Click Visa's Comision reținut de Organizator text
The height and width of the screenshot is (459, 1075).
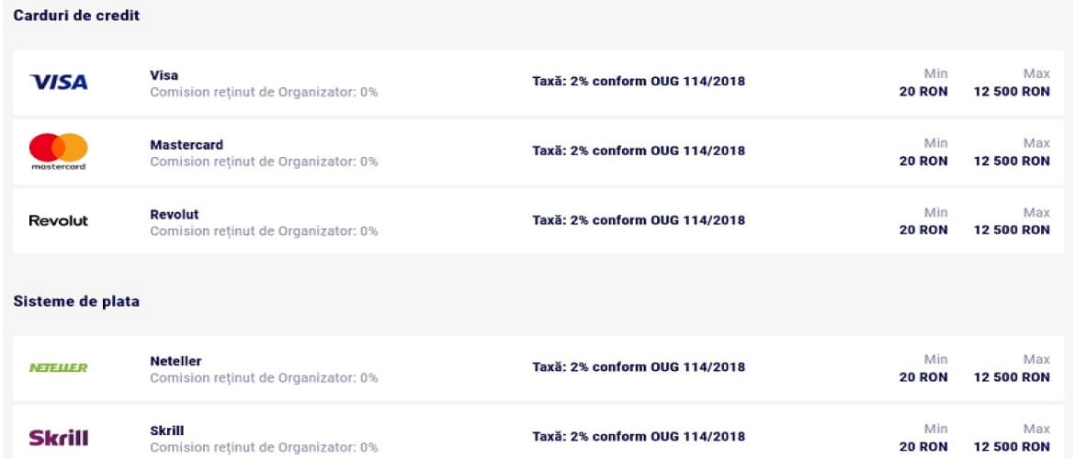264,93
